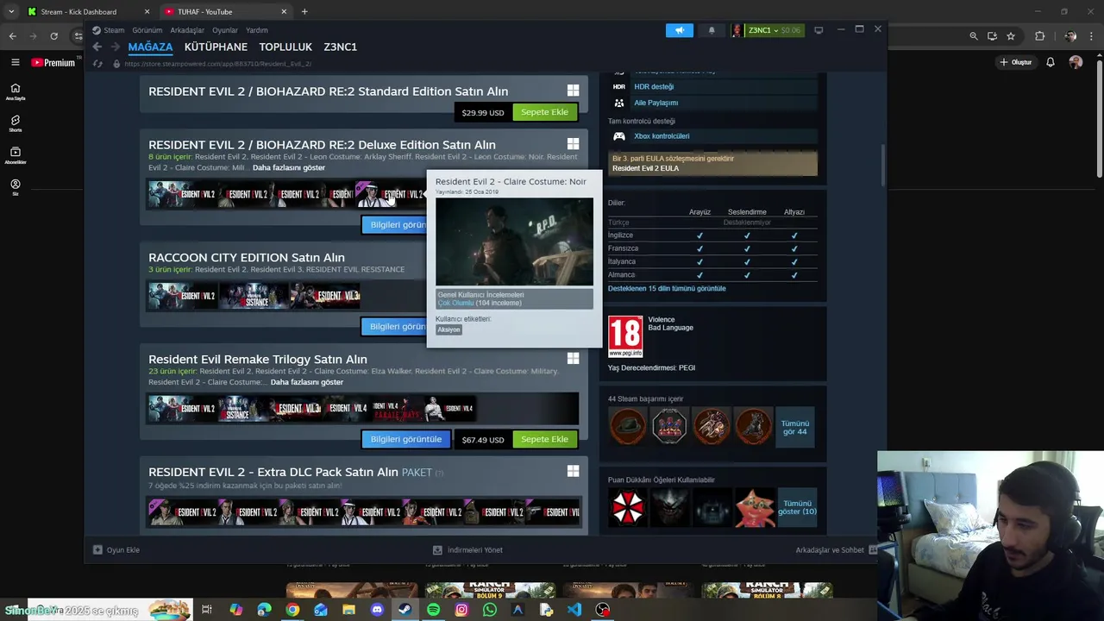Click Raccoon City Edition Bilgileri görüntüle

click(395, 326)
